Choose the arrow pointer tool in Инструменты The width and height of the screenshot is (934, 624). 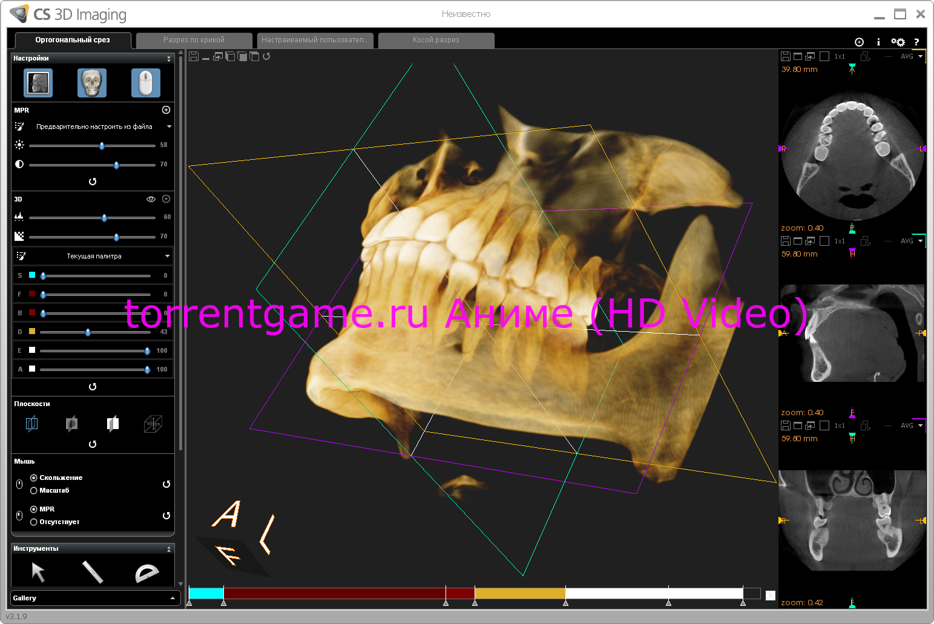click(38, 572)
